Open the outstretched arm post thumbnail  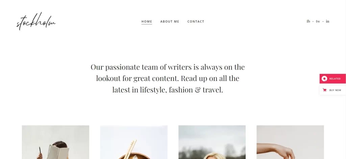tap(290, 142)
